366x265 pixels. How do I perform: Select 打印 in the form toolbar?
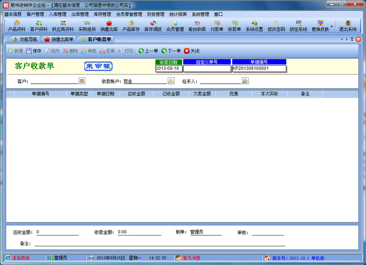pyautogui.click(x=126, y=51)
